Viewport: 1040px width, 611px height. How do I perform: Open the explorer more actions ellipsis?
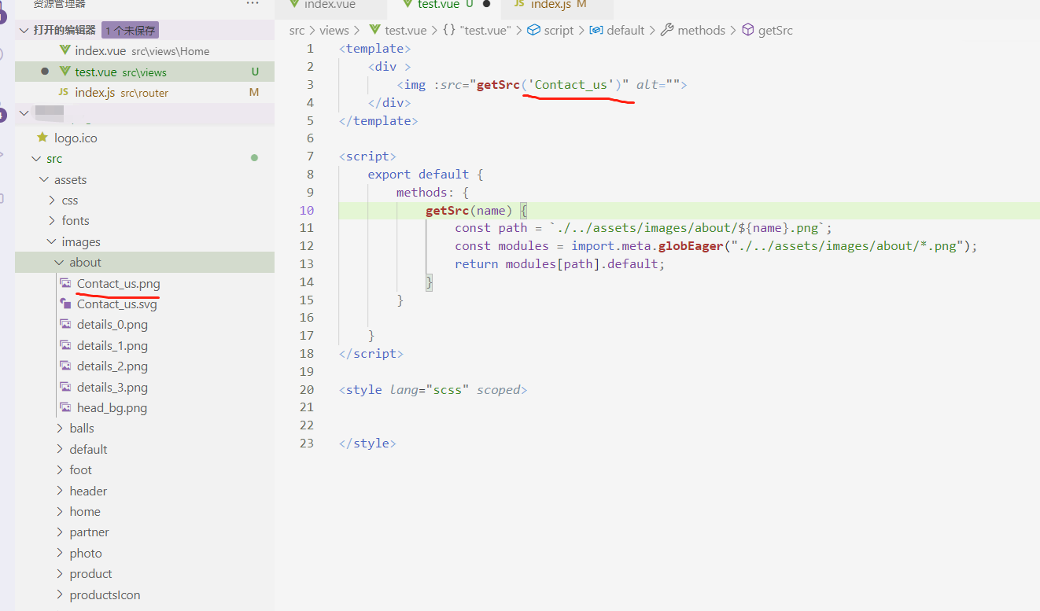(x=253, y=4)
